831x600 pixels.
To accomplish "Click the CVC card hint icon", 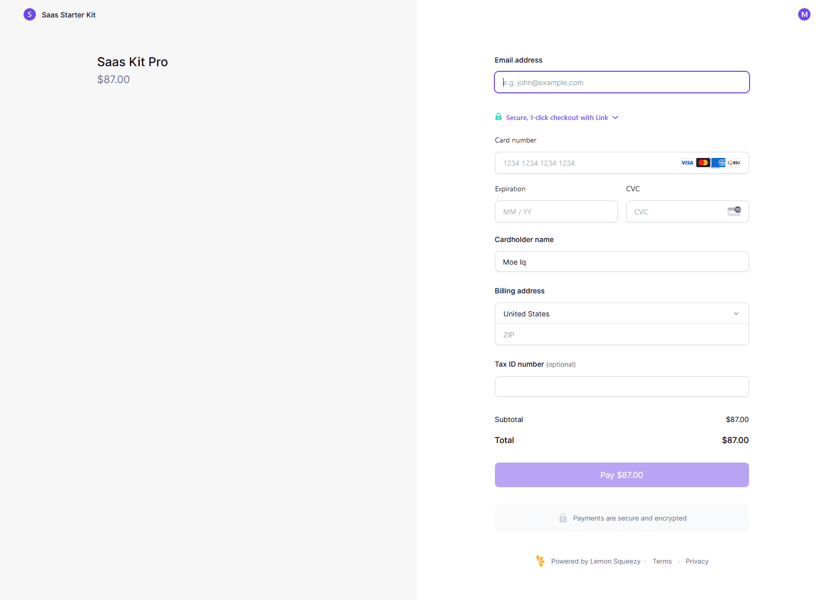I will coord(734,211).
